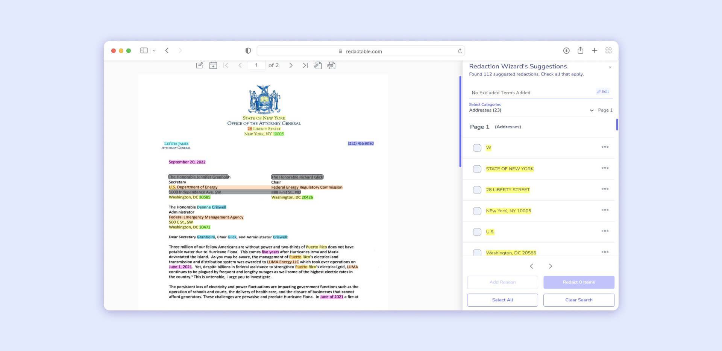
Task: Click highlighted 'five years' text
Action: (270, 252)
